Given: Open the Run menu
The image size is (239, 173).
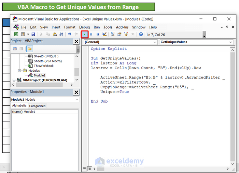Looking at the screenshot, I should pos(97,27).
